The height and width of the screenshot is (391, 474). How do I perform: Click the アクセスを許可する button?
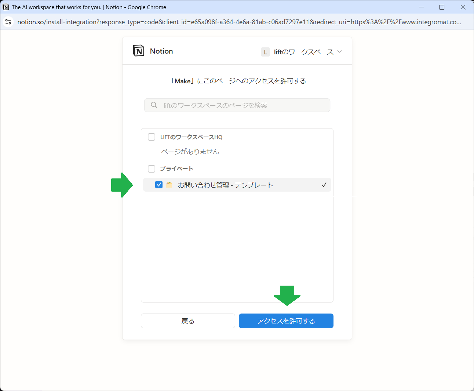(286, 321)
